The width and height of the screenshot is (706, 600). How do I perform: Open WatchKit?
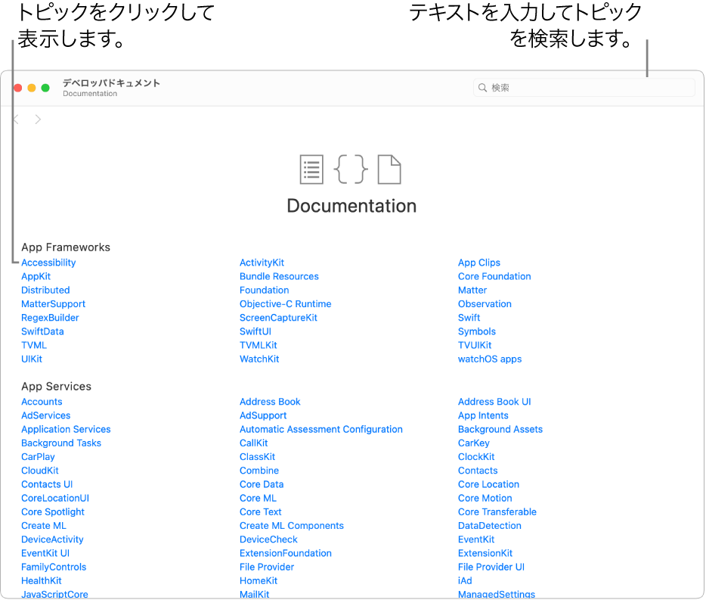click(x=259, y=359)
